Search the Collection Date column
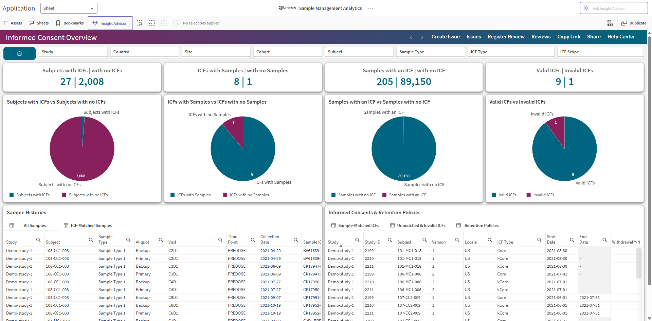The width and height of the screenshot is (652, 321). (x=296, y=240)
